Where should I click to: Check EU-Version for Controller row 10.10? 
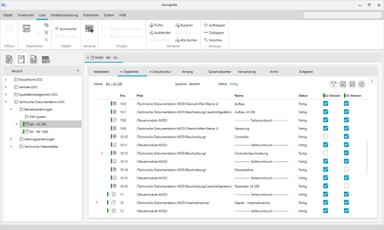pyautogui.click(x=326, y=137)
